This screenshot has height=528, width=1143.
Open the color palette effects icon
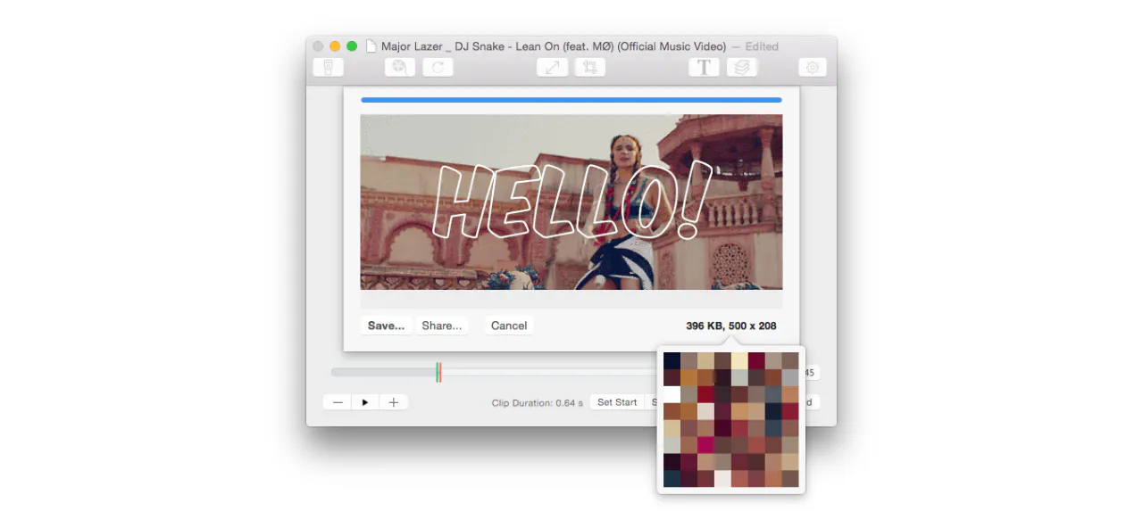[400, 67]
